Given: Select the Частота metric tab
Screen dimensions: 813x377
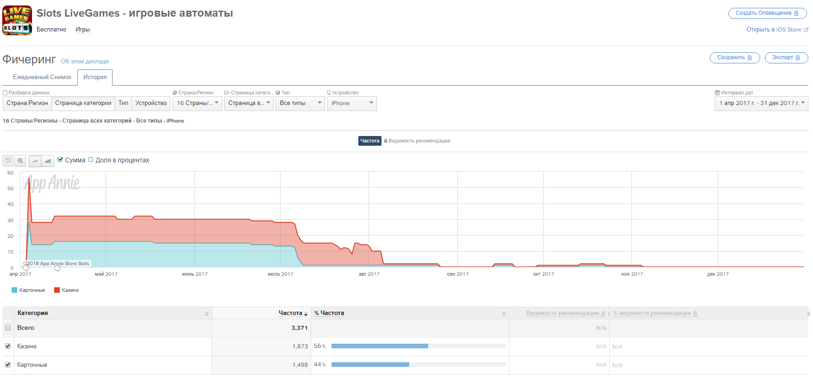Looking at the screenshot, I should pyautogui.click(x=369, y=141).
